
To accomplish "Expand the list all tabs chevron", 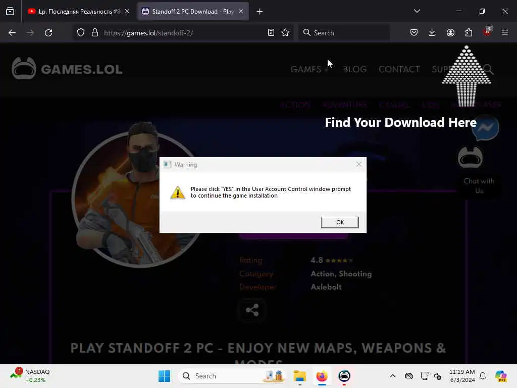I will point(417,11).
